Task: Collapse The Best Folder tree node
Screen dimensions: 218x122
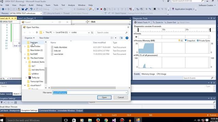Action: click(25, 58)
